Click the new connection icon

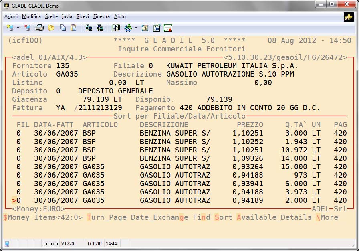point(10,28)
